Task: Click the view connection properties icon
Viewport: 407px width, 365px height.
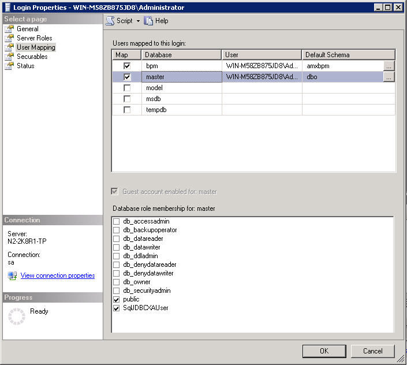Action: coord(12,276)
